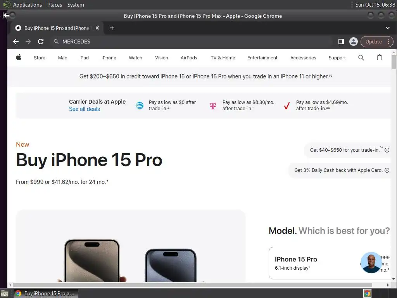Open the Store menu
The width and height of the screenshot is (397, 298).
coord(40,58)
